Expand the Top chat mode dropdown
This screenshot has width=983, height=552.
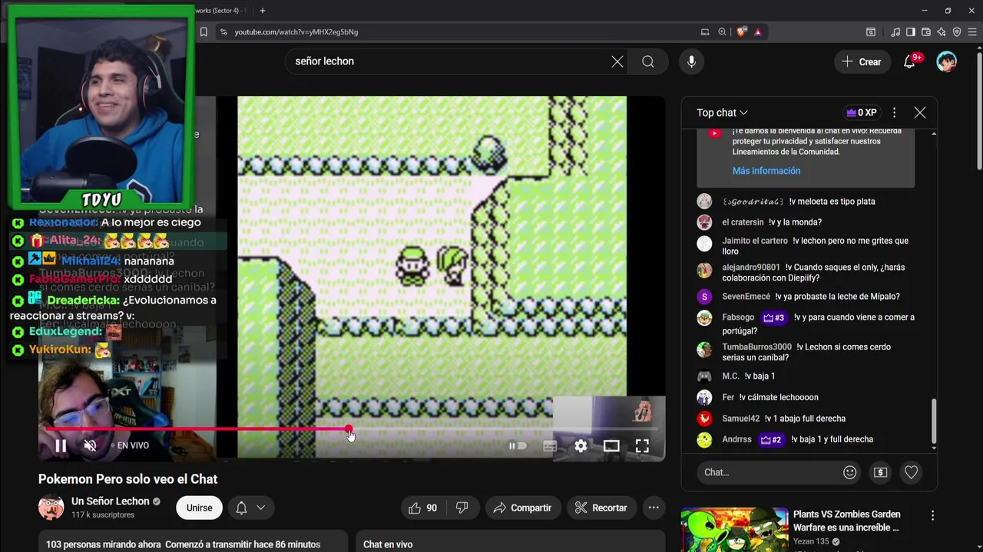coord(722,113)
